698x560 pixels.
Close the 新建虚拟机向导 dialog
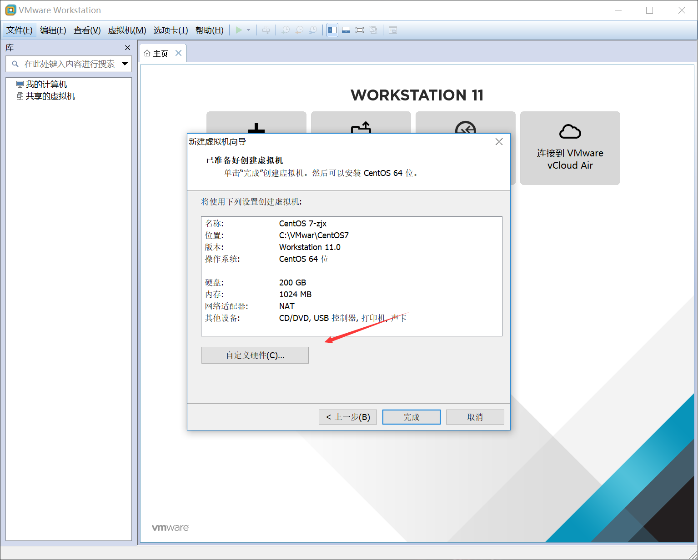click(x=499, y=142)
